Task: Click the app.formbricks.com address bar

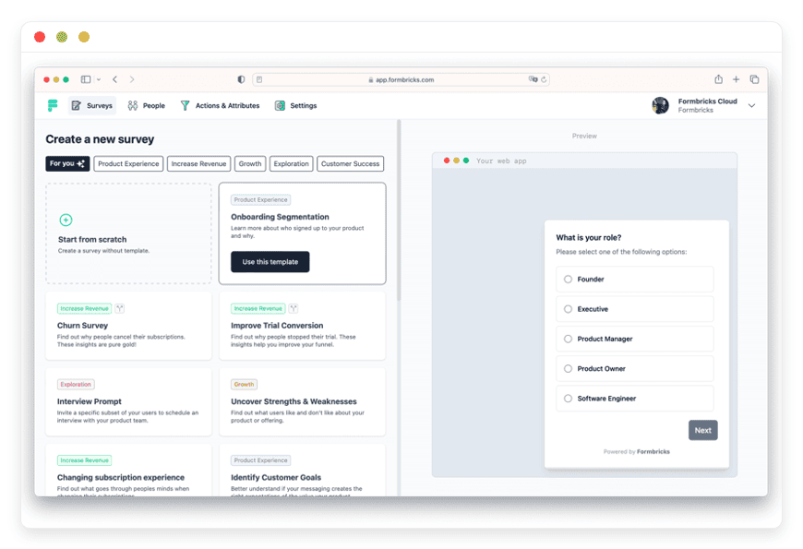Action: tap(401, 79)
